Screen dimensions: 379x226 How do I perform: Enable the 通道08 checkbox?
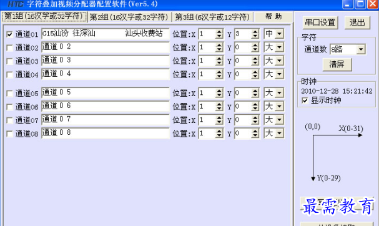point(9,134)
